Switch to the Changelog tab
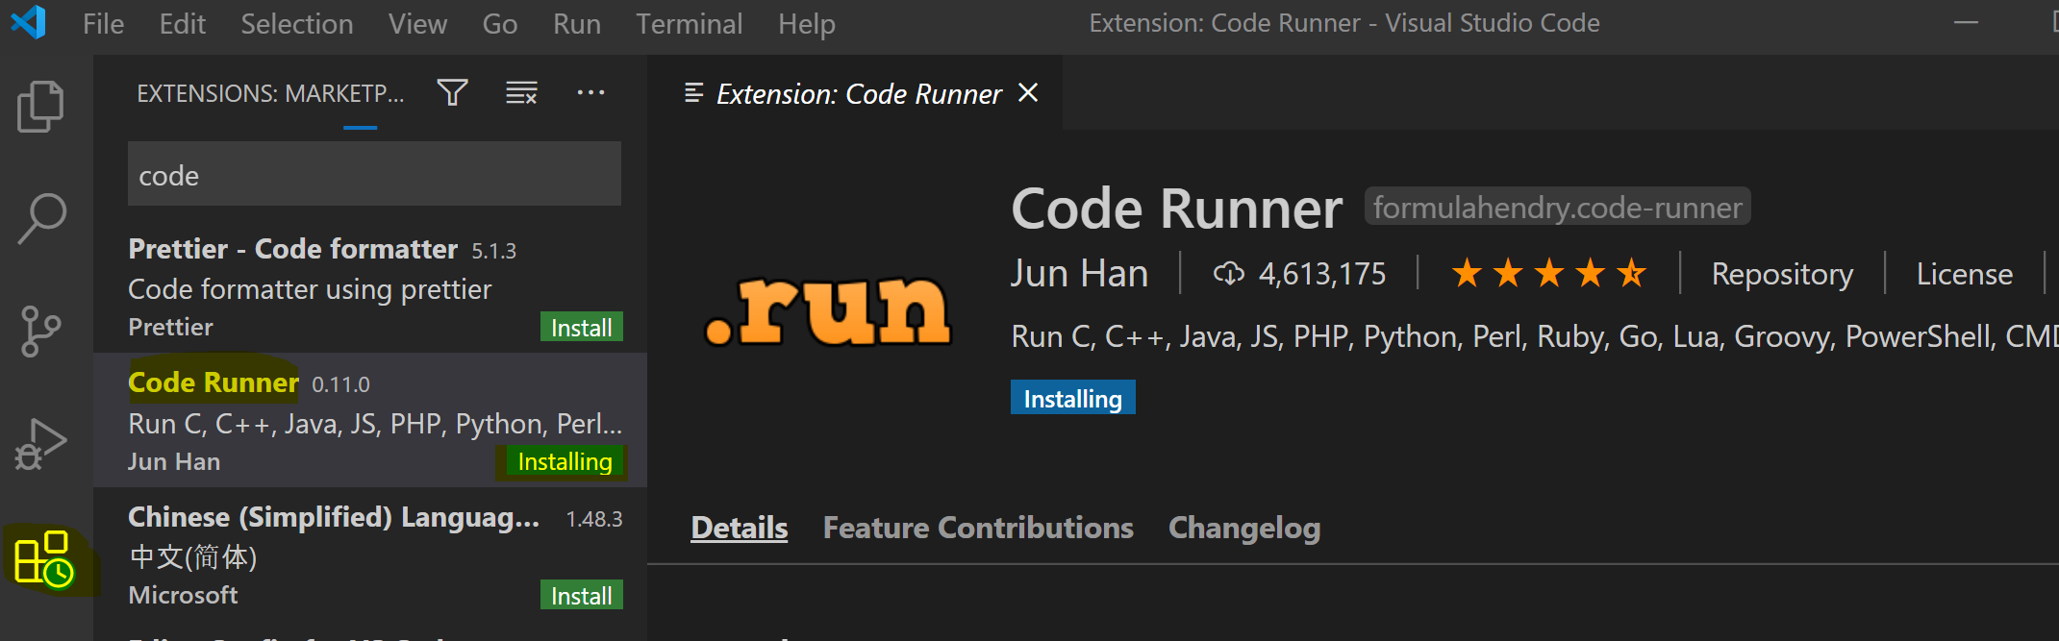The image size is (2059, 641). pos(1244,528)
